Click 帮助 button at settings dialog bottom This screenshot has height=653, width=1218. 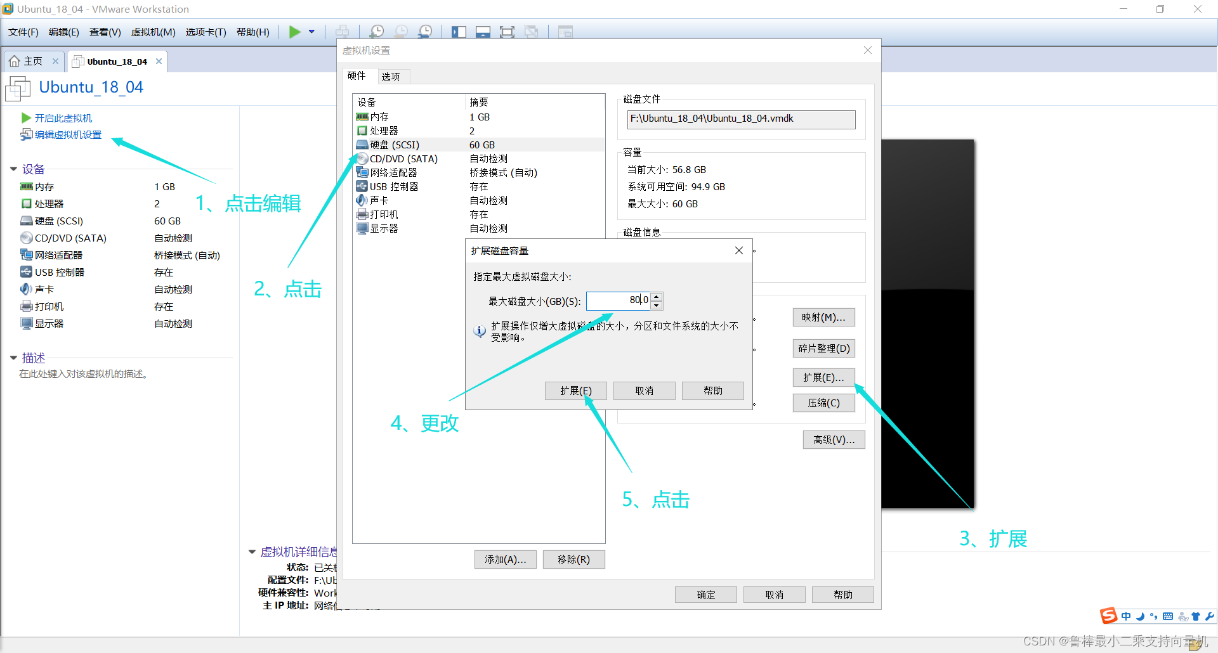pyautogui.click(x=842, y=595)
